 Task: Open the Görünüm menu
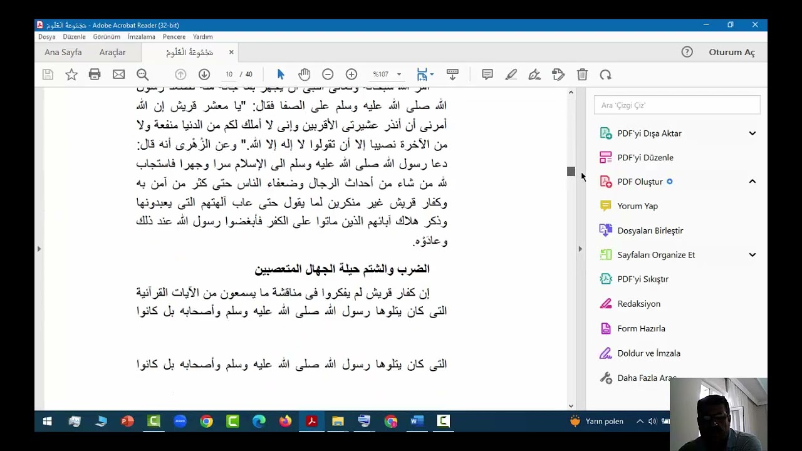pos(107,37)
